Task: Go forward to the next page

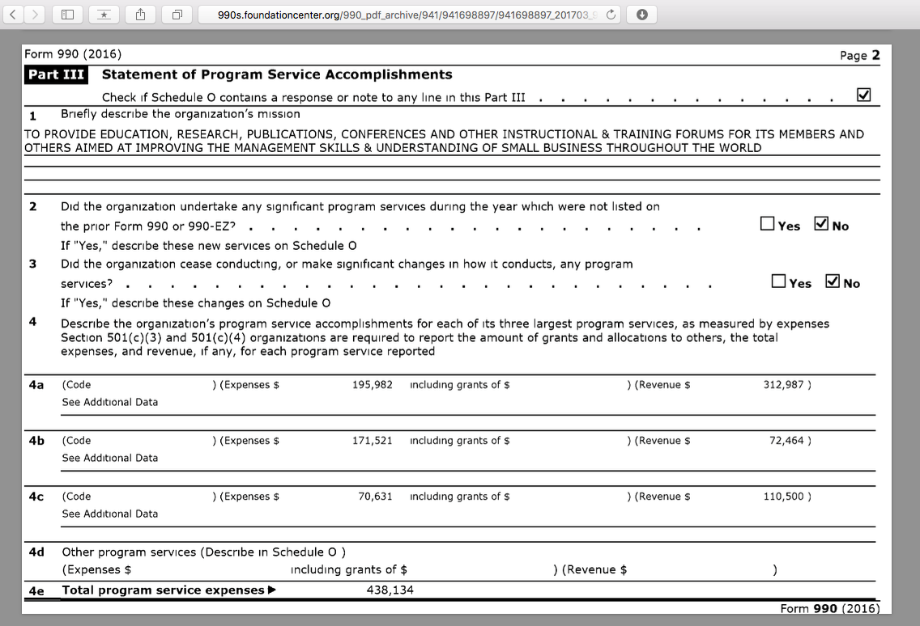Action: (34, 15)
